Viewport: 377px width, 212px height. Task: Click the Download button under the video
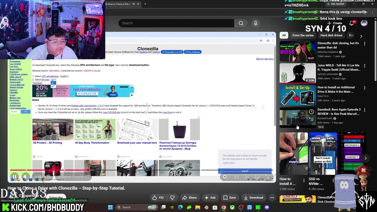tap(253, 198)
